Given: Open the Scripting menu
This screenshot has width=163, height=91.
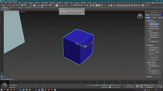Looking at the screenshot, I should [66, 3].
